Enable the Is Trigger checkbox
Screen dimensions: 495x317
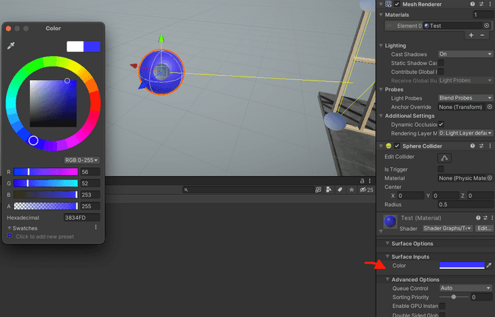click(x=441, y=169)
